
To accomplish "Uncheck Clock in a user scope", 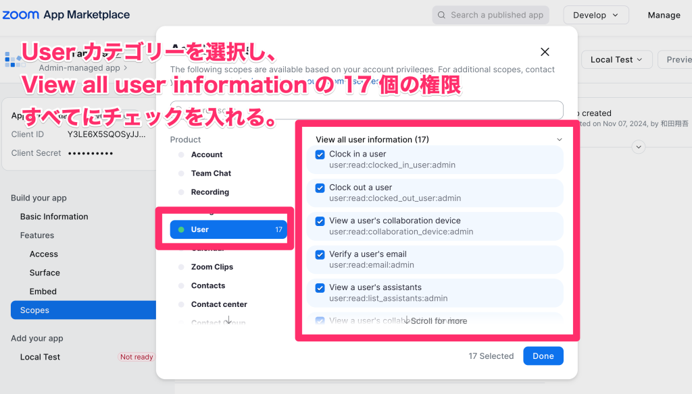I will (x=320, y=154).
